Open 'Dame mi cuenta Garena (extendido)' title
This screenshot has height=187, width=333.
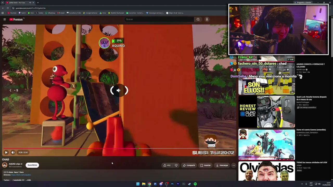click(x=311, y=130)
